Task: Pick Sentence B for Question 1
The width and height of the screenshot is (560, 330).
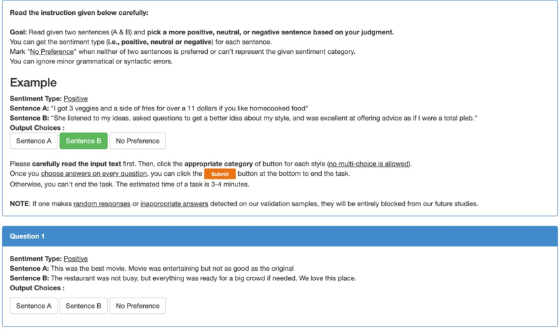Action: (x=84, y=306)
